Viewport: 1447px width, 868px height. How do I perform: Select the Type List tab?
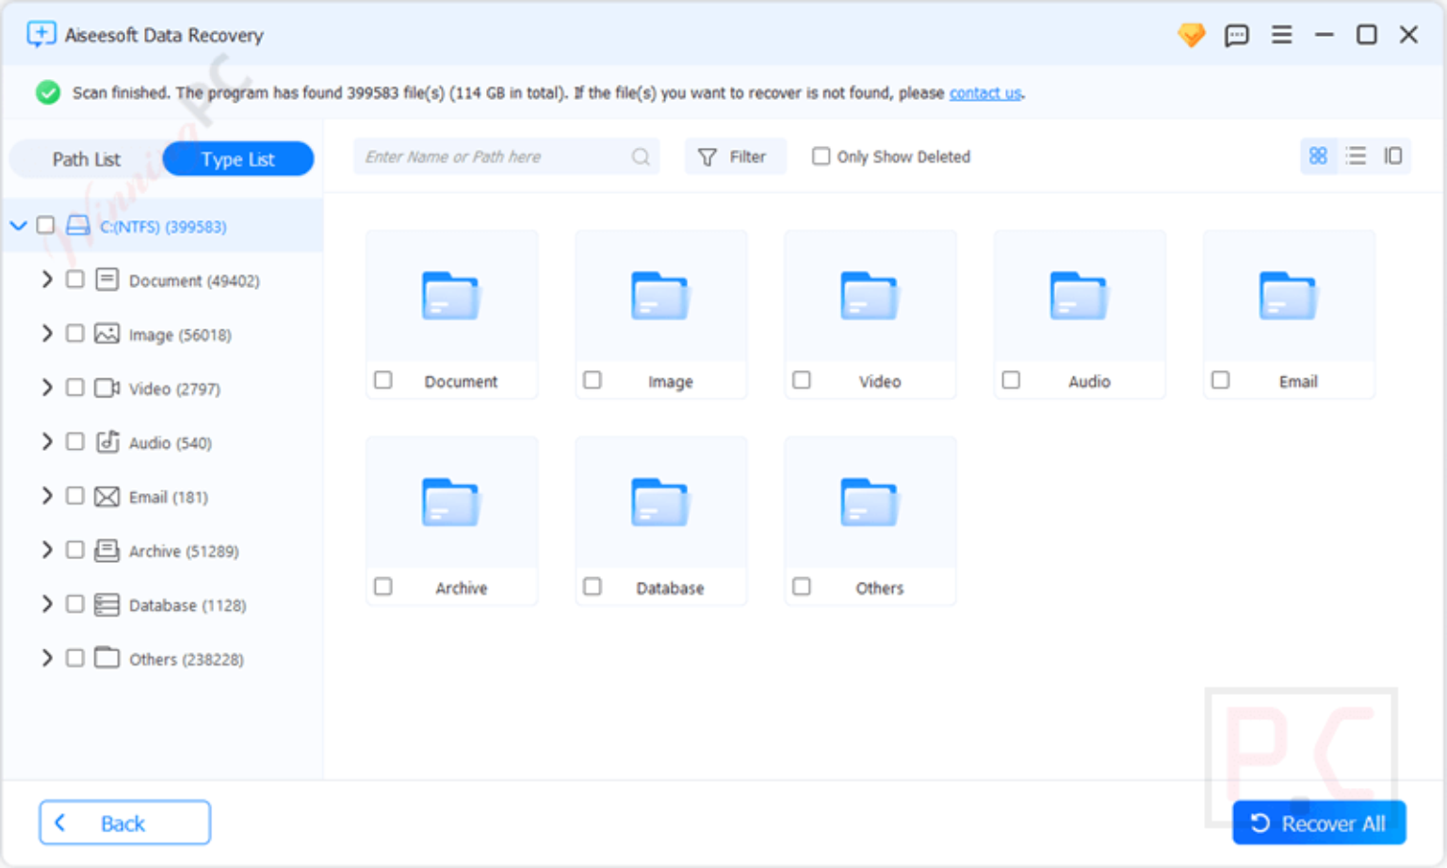(237, 158)
